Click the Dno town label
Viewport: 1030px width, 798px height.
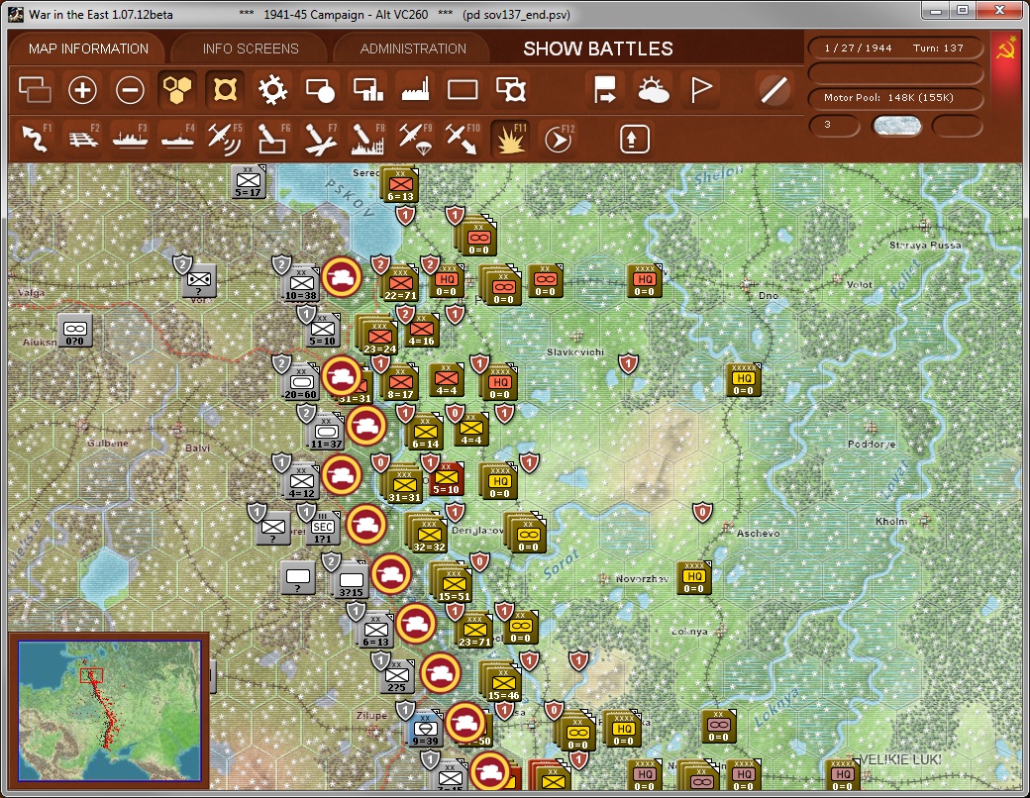coord(768,296)
